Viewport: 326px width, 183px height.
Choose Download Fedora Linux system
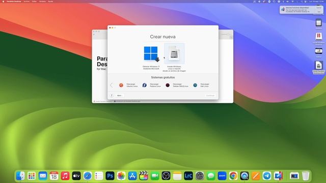[x=152, y=85]
